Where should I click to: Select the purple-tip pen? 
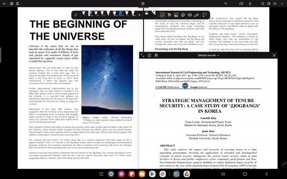click(114, 13)
